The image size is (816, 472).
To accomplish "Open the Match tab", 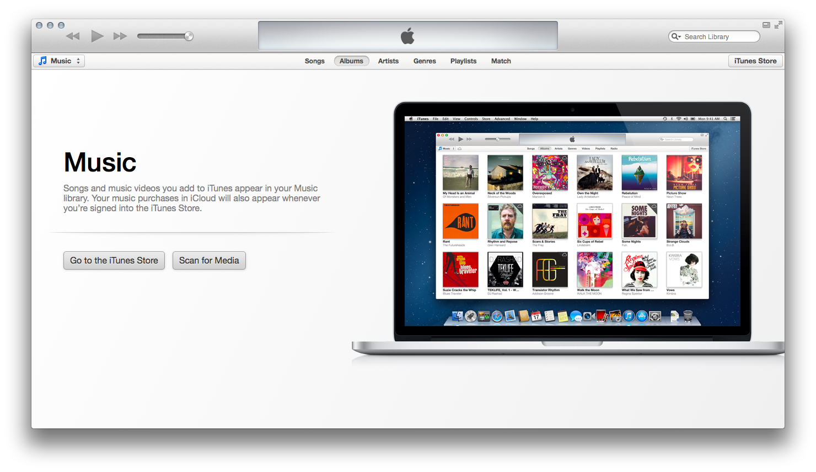I will point(501,61).
